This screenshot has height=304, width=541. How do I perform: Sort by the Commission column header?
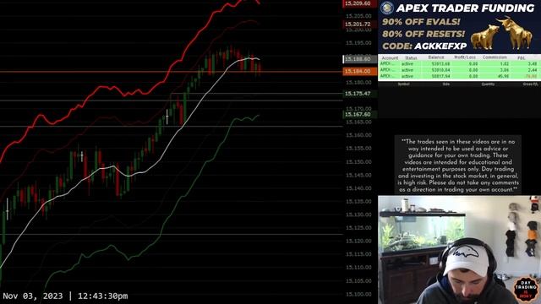[x=495, y=57]
